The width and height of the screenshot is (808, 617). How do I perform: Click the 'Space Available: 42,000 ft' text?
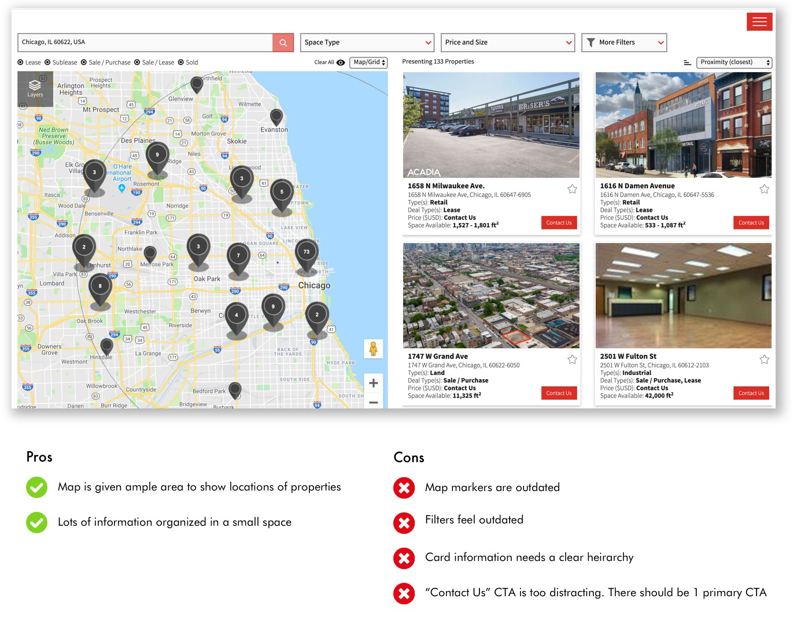636,396
